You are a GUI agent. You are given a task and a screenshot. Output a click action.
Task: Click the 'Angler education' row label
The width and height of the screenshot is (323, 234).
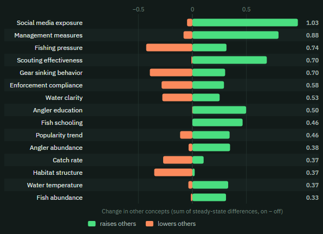click(58, 110)
